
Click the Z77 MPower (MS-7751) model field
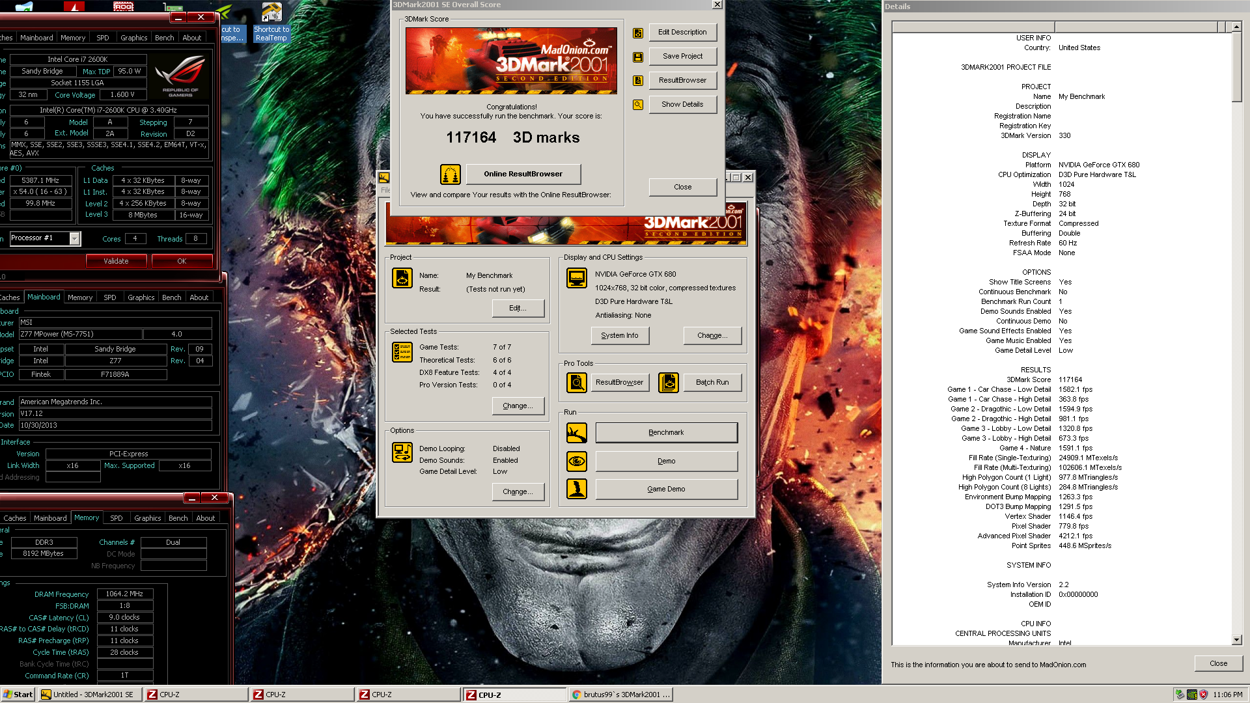[x=79, y=335]
